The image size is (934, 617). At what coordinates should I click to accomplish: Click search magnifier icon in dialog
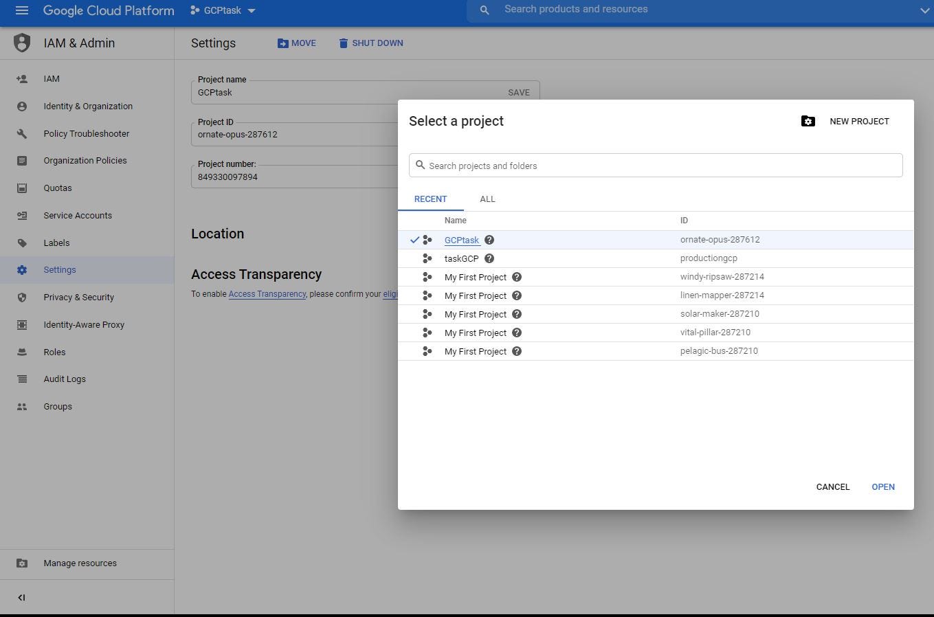click(x=420, y=165)
